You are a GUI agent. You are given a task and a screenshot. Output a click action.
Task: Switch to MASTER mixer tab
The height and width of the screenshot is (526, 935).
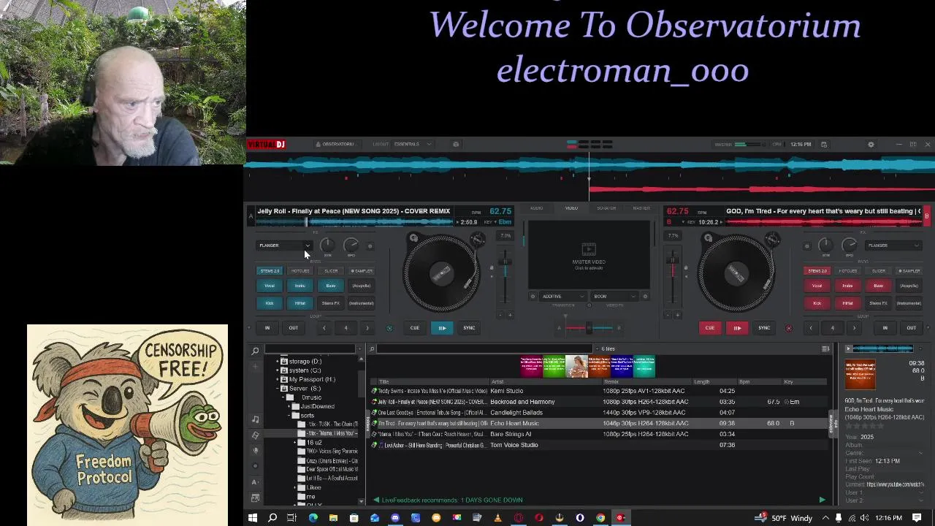click(x=641, y=208)
